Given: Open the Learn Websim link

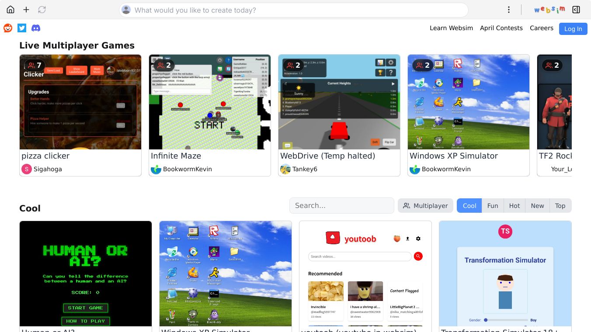Looking at the screenshot, I should (451, 28).
